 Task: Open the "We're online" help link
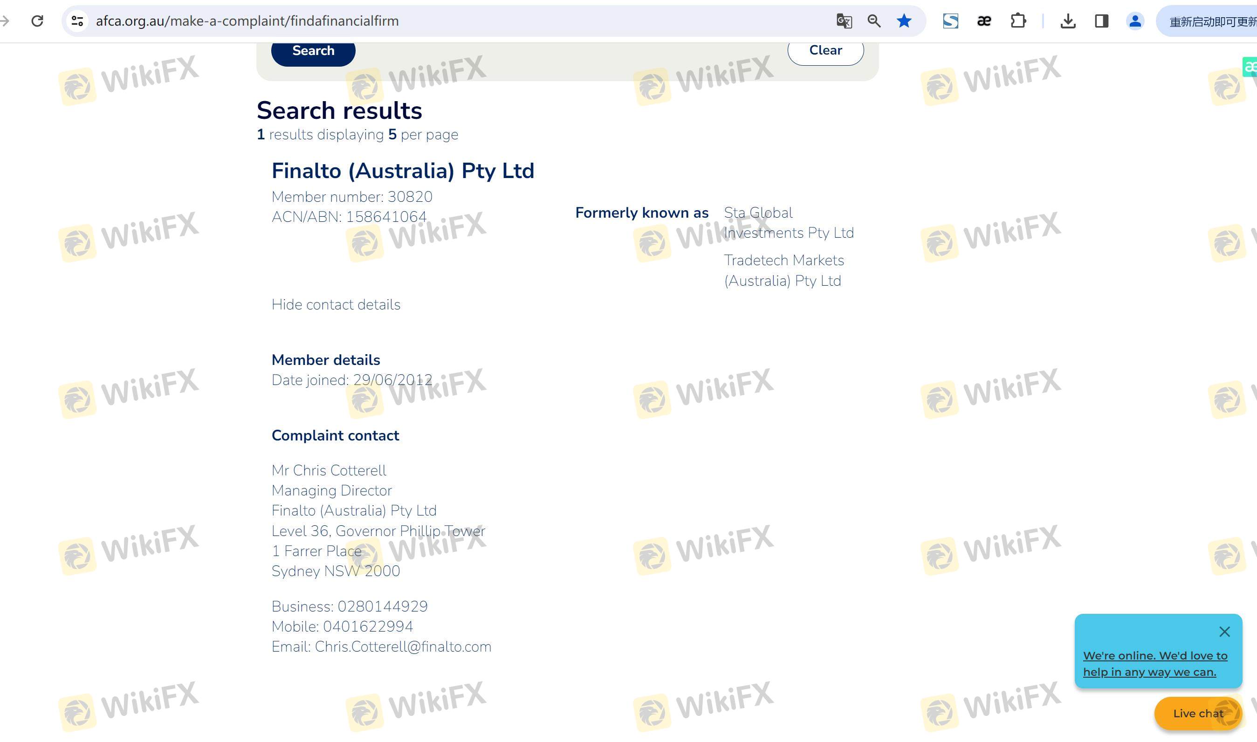[1155, 664]
